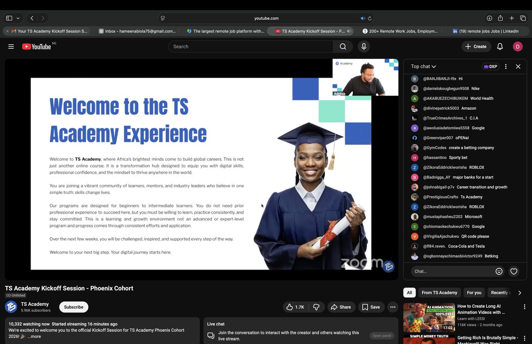The width and height of the screenshot is (532, 344).
Task: Show Safari tab overview
Action: coord(523,18)
